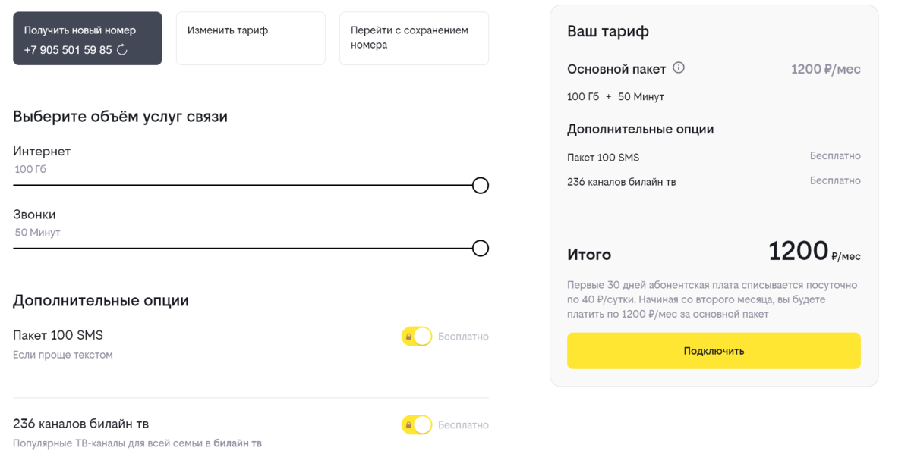The image size is (911, 473).
Task: Open the info icon next to Основной пакет
Action: pyautogui.click(x=679, y=68)
